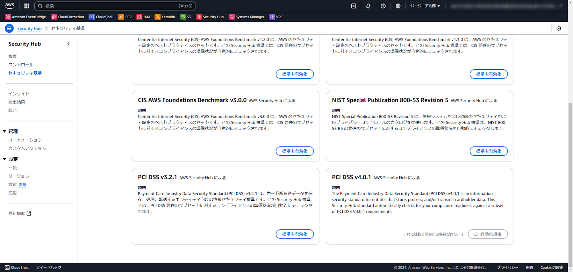Enable CIS AWS Foundations Benchmark v3.0.0
Image resolution: width=573 pixels, height=272 pixels.
tap(295, 151)
